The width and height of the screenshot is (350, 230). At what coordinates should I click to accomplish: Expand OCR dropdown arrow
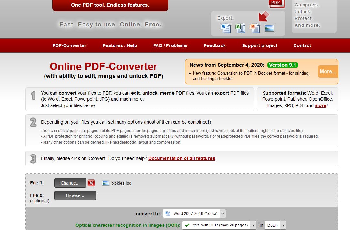click(x=253, y=225)
